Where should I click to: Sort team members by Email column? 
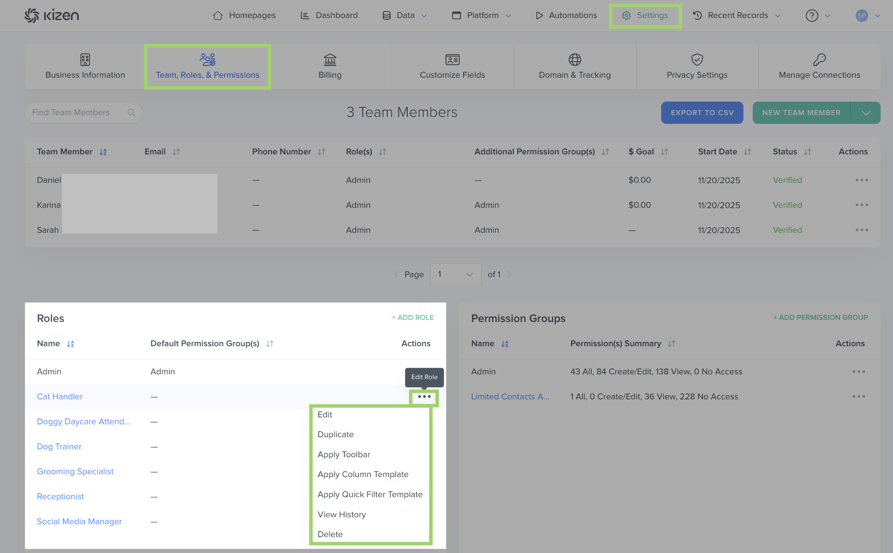[176, 152]
